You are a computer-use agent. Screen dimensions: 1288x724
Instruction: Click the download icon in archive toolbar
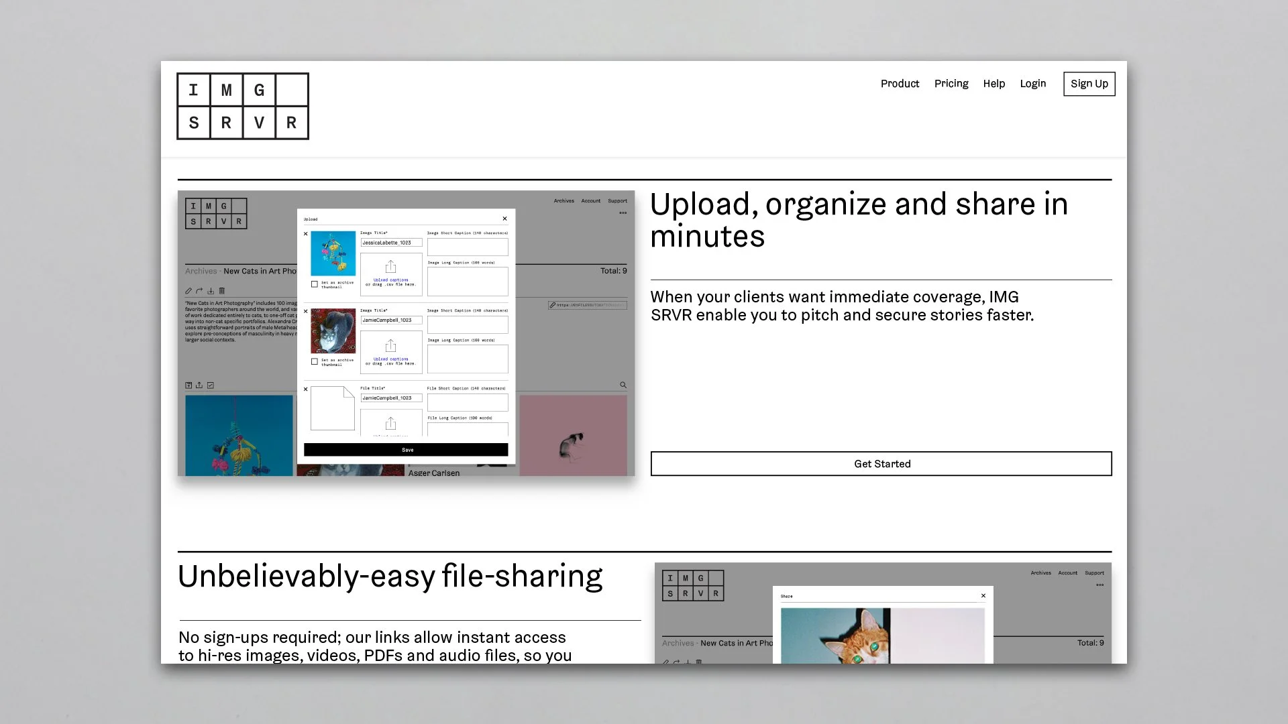click(x=211, y=291)
